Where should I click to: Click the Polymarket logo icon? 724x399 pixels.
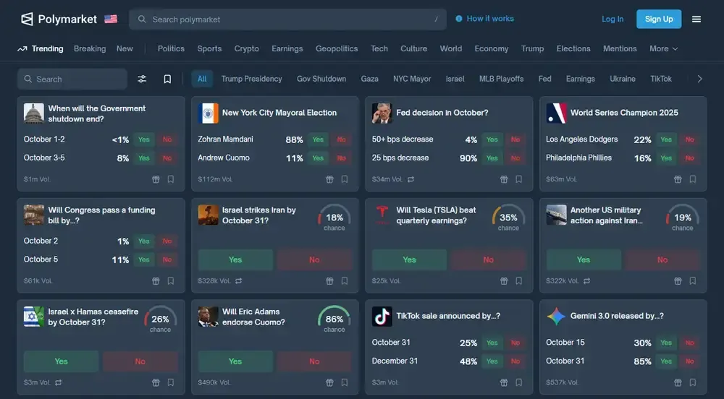pos(28,19)
